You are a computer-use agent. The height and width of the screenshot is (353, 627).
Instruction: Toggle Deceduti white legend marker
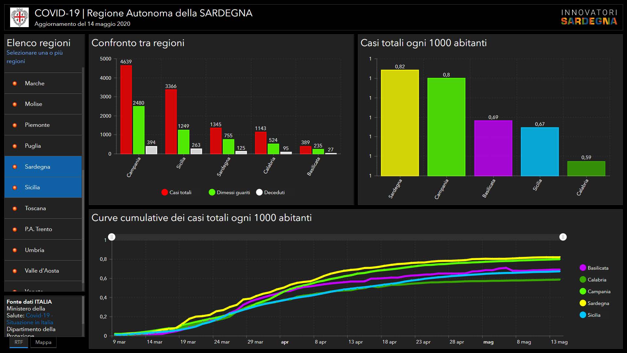[x=259, y=193]
